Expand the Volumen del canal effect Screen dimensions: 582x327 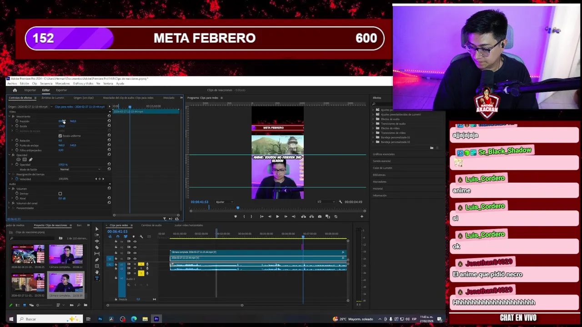click(x=9, y=203)
